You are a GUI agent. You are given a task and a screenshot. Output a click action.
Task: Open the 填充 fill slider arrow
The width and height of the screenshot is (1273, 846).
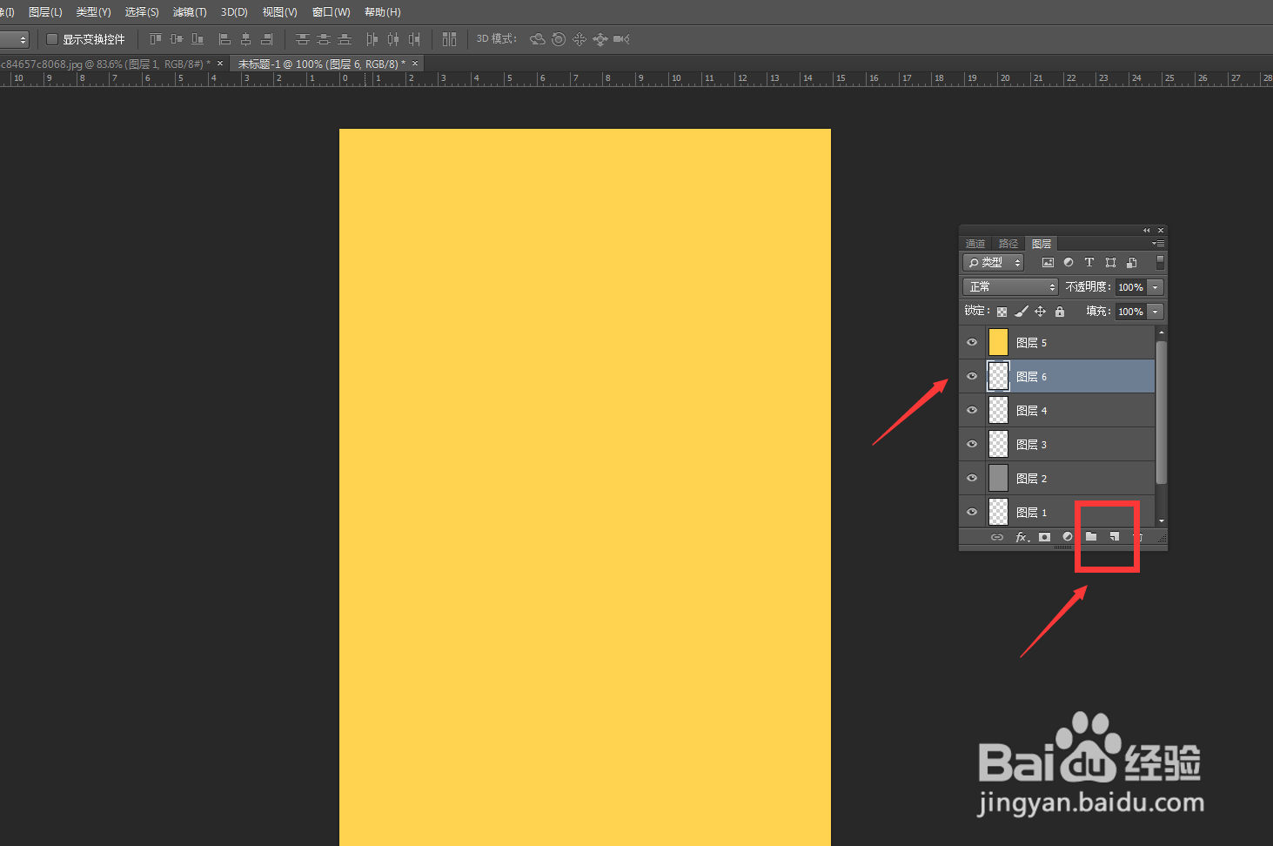tap(1156, 312)
